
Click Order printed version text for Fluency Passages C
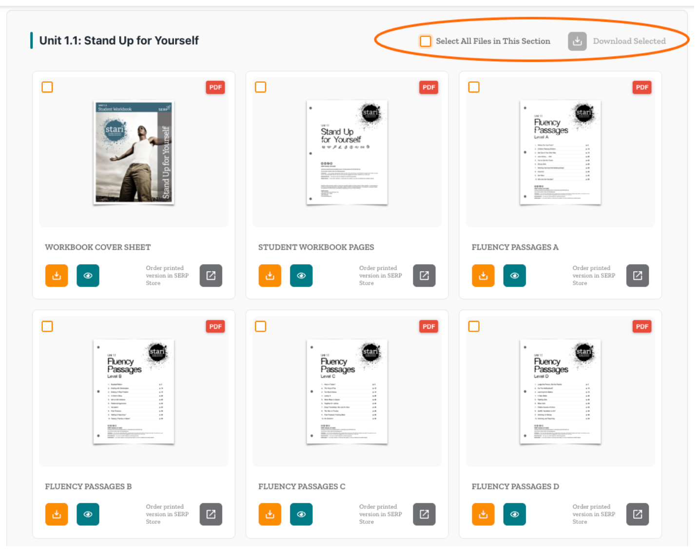pyautogui.click(x=381, y=514)
